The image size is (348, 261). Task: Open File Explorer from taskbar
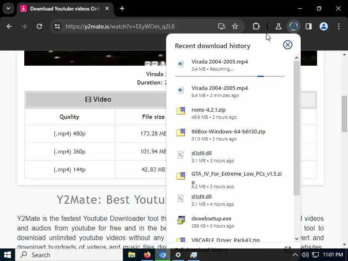132,255
